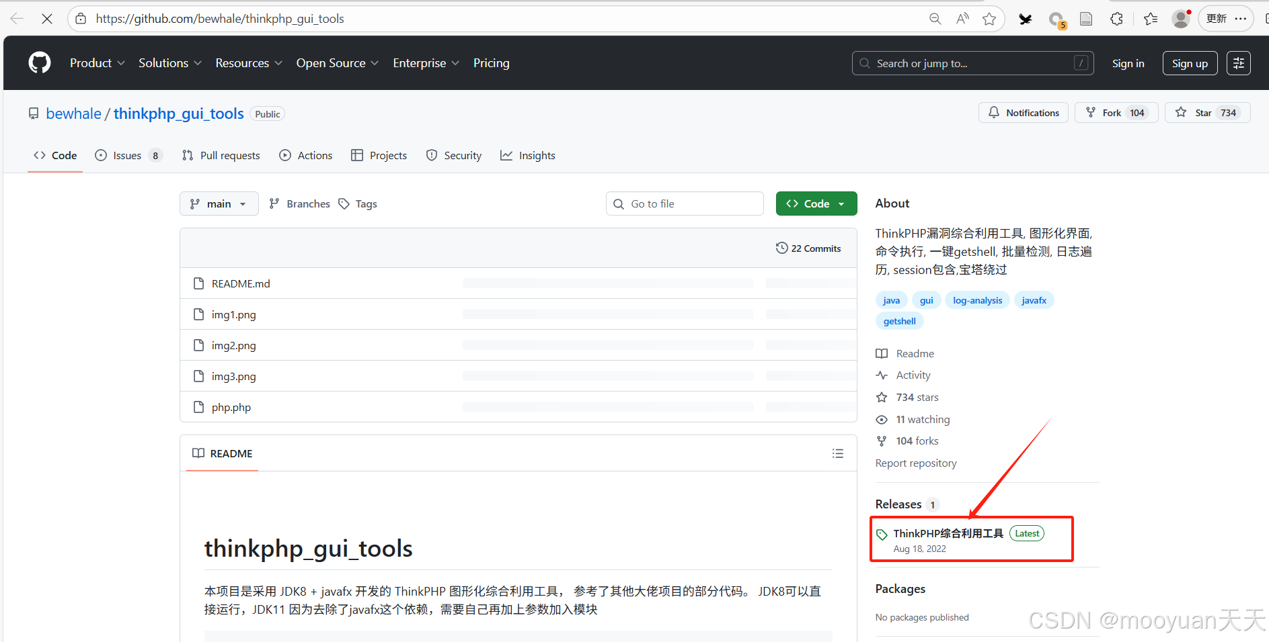Image resolution: width=1269 pixels, height=642 pixels.
Task: Click the read aloud icon in address bar
Action: (x=962, y=19)
